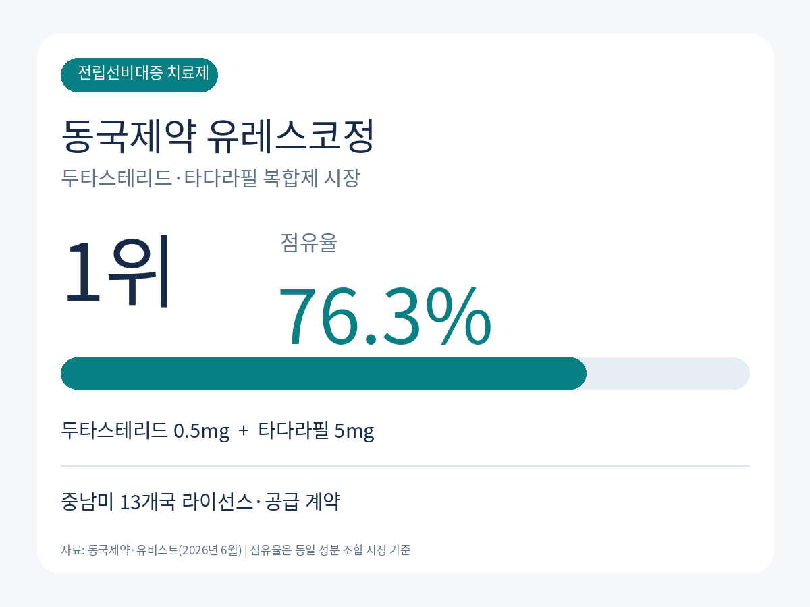Click the right rounded end of progress track

pos(739,374)
